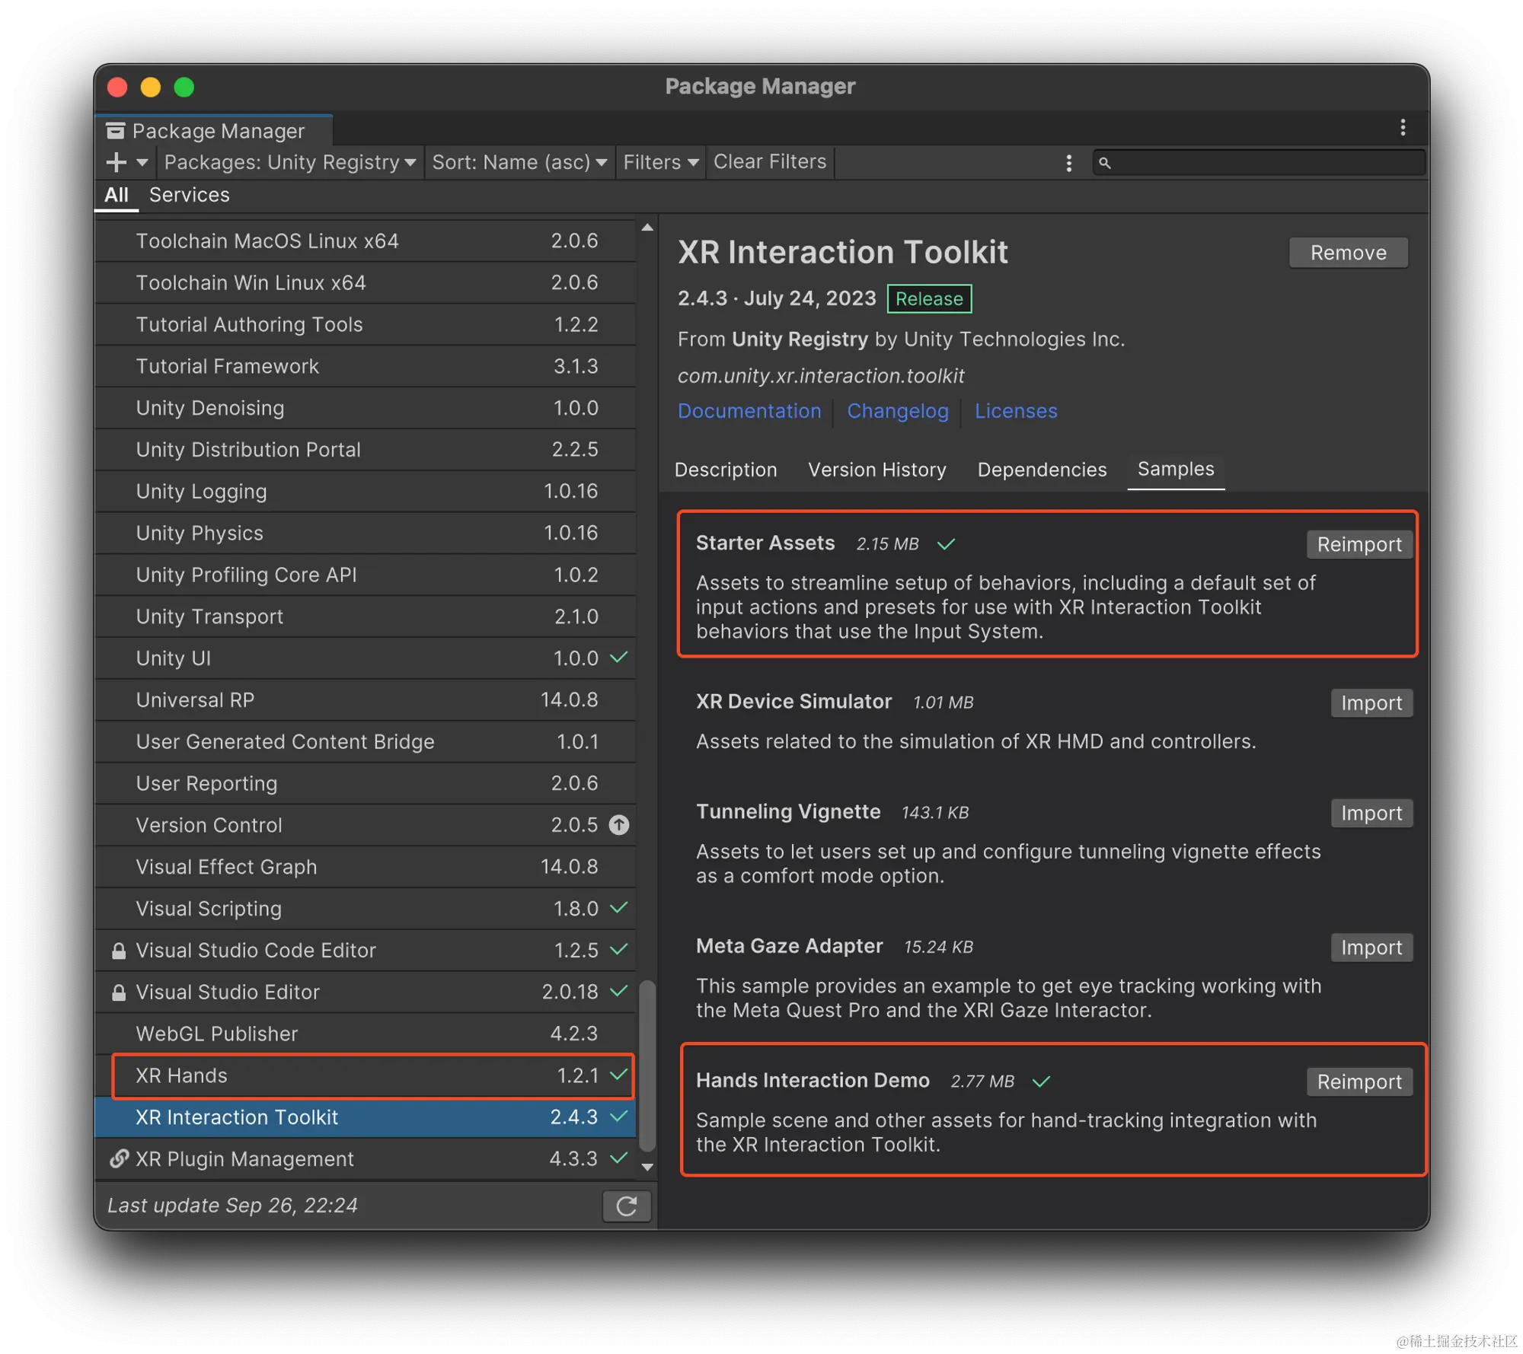Click the scroll up arrow of package list
The width and height of the screenshot is (1523, 1354).
647,228
